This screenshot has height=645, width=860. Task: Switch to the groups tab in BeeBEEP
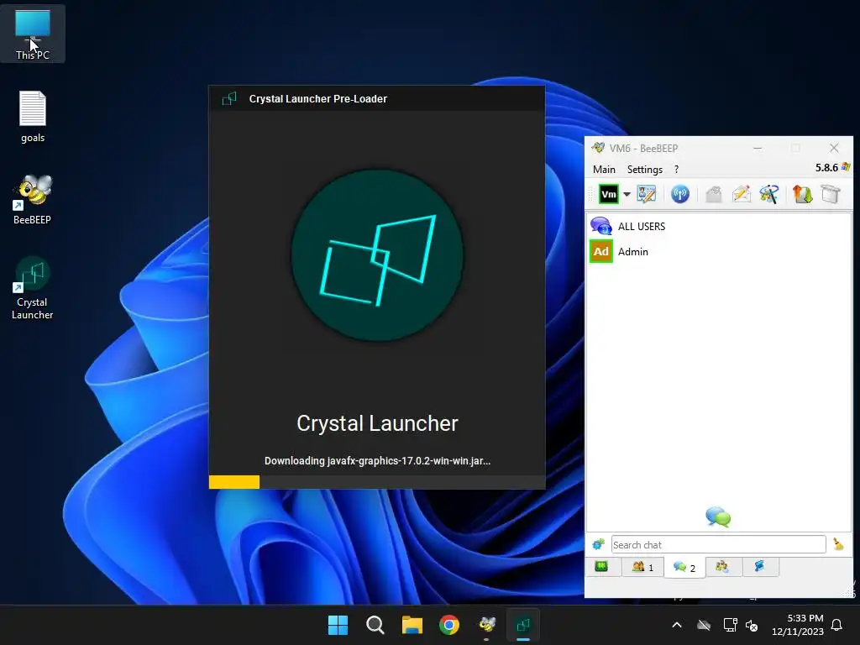point(723,567)
